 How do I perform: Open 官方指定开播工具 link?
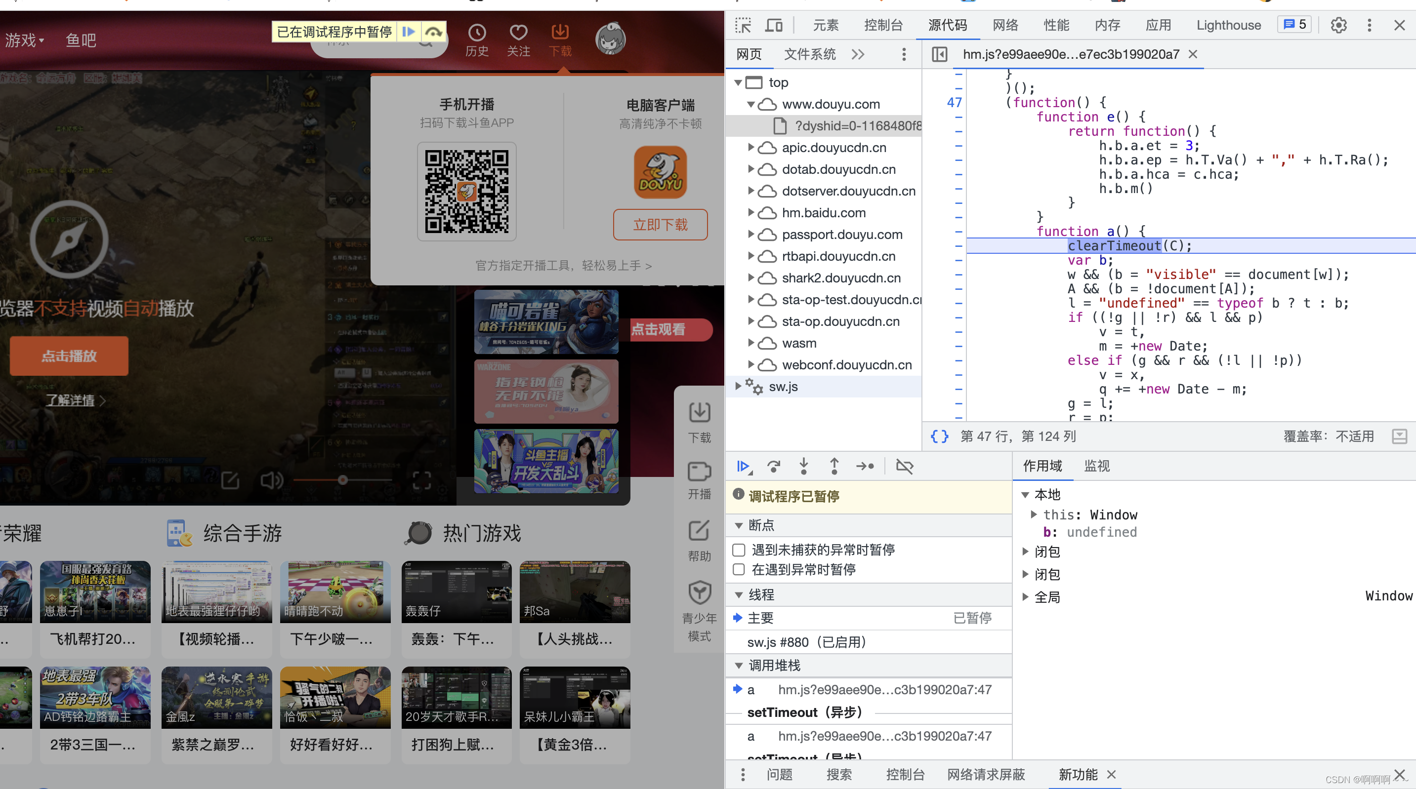(x=563, y=266)
